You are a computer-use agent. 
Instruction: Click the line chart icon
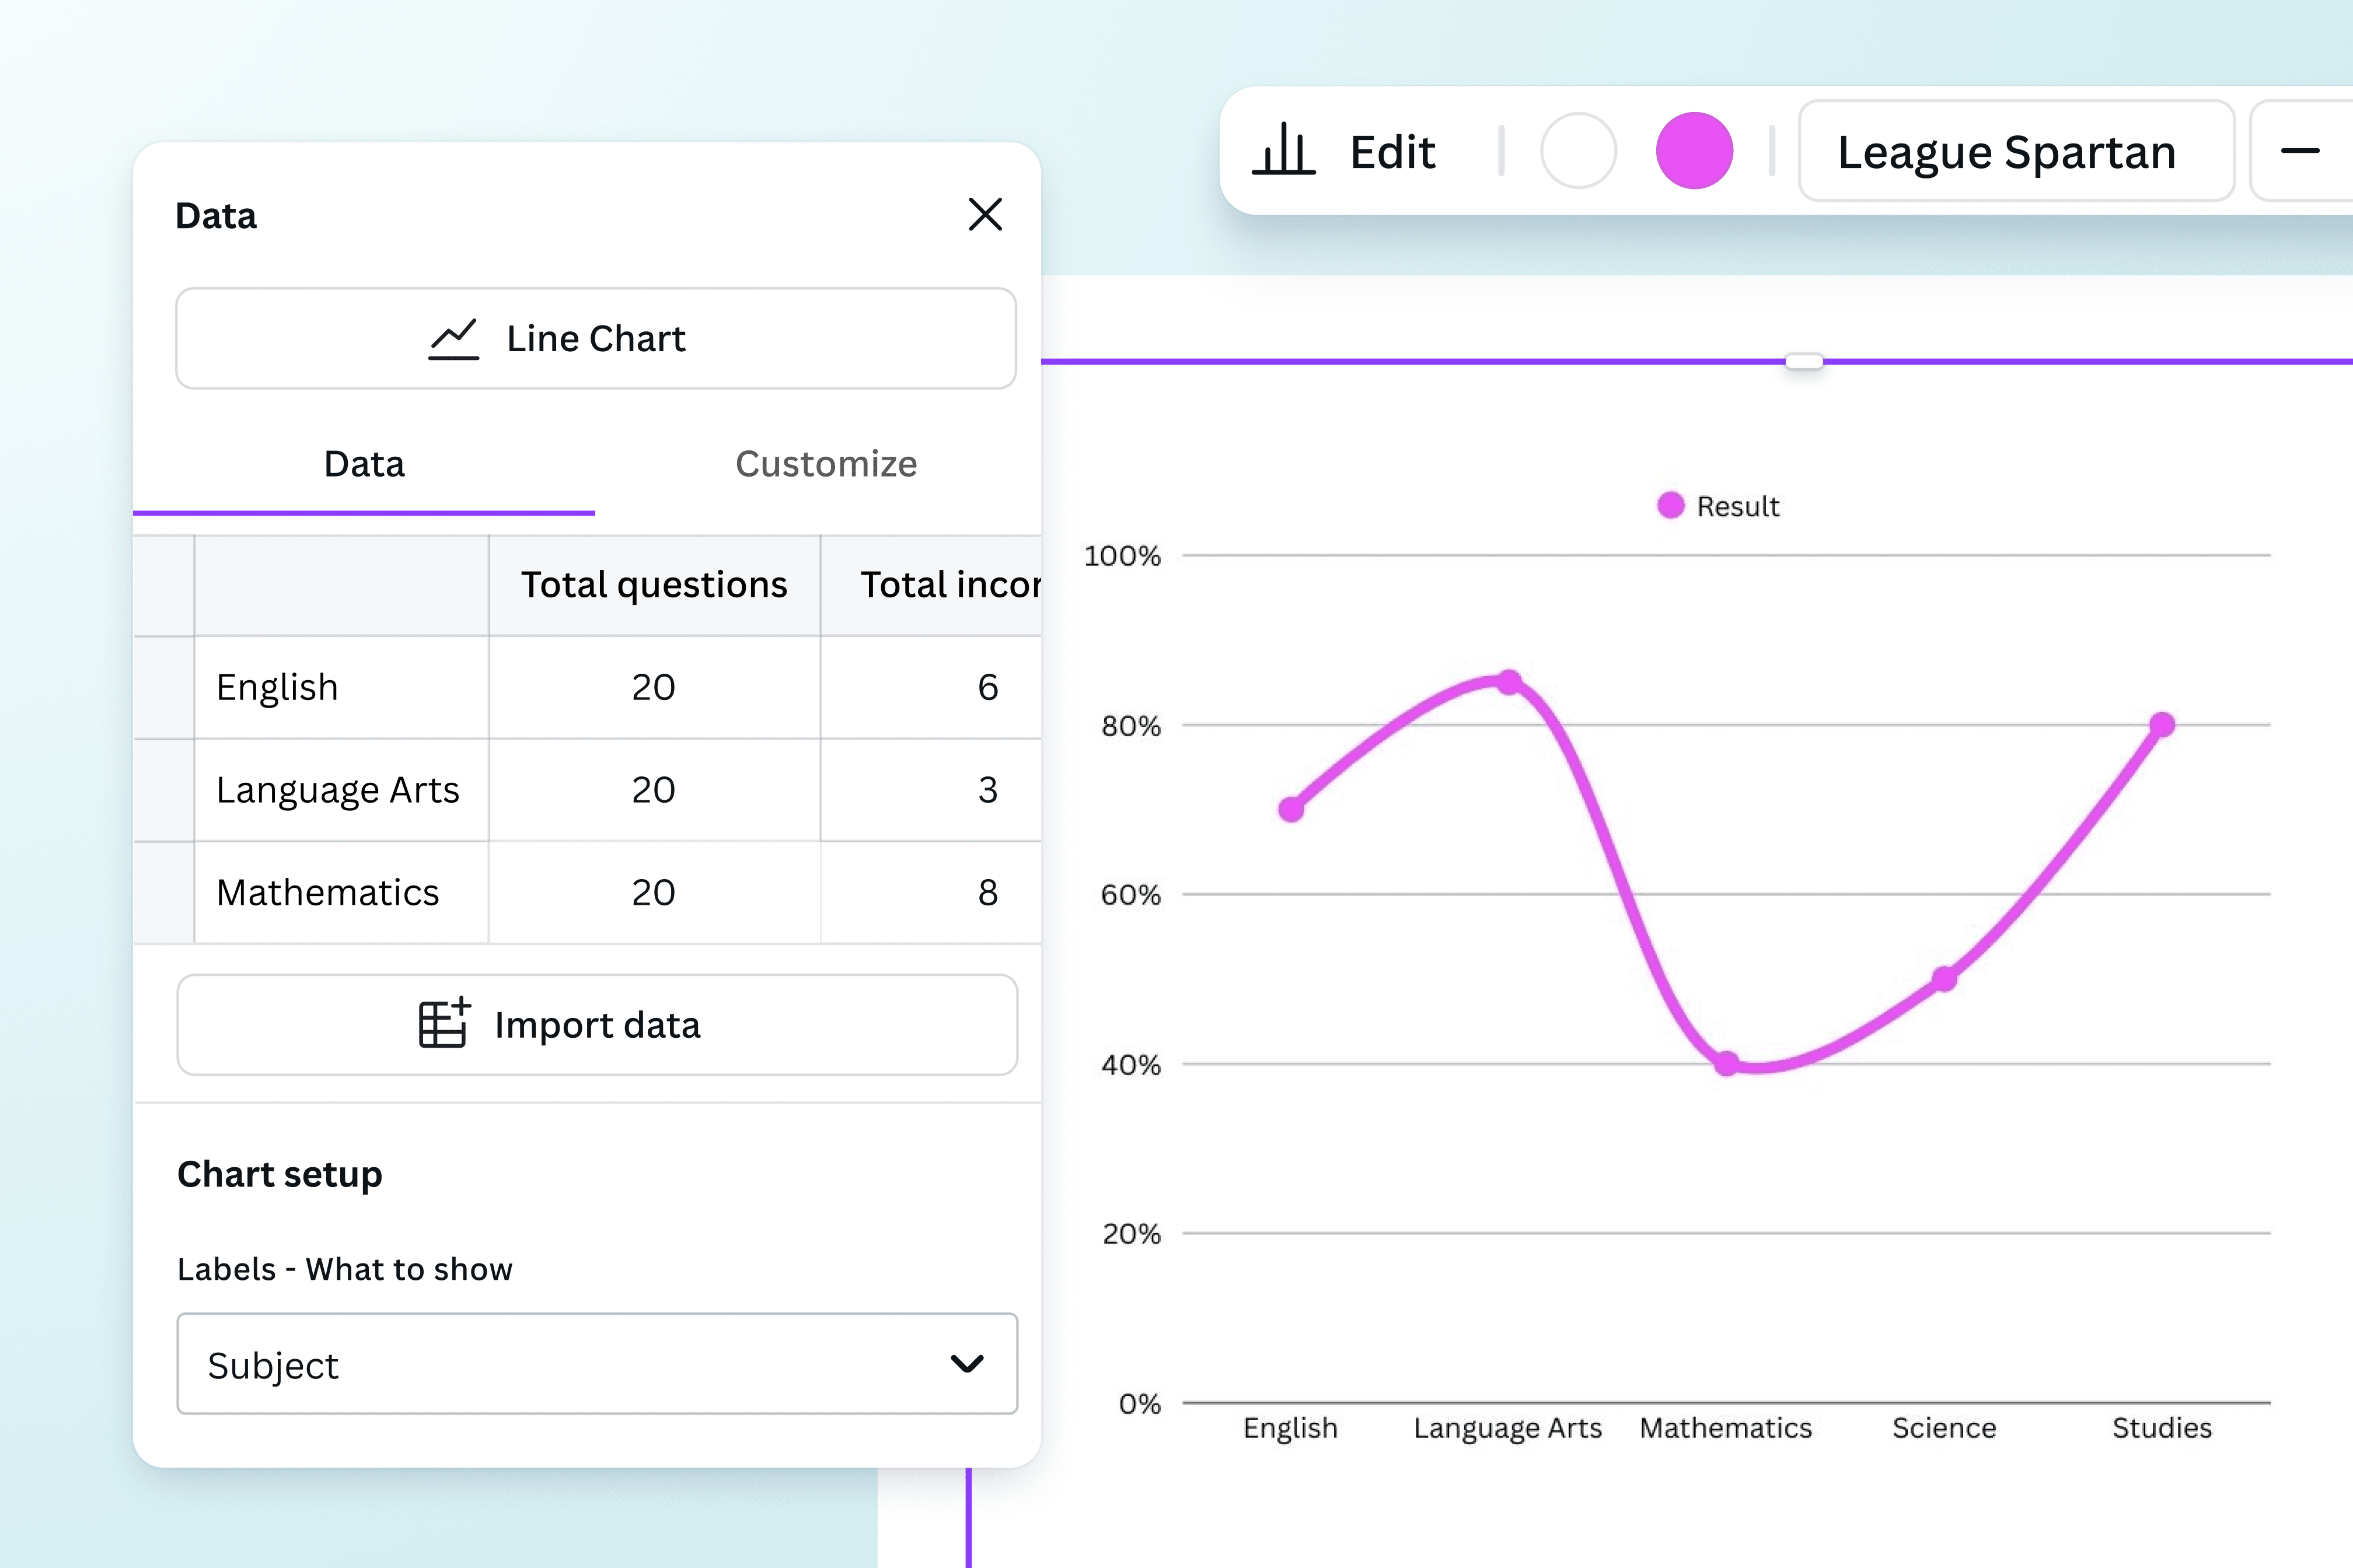coord(453,339)
